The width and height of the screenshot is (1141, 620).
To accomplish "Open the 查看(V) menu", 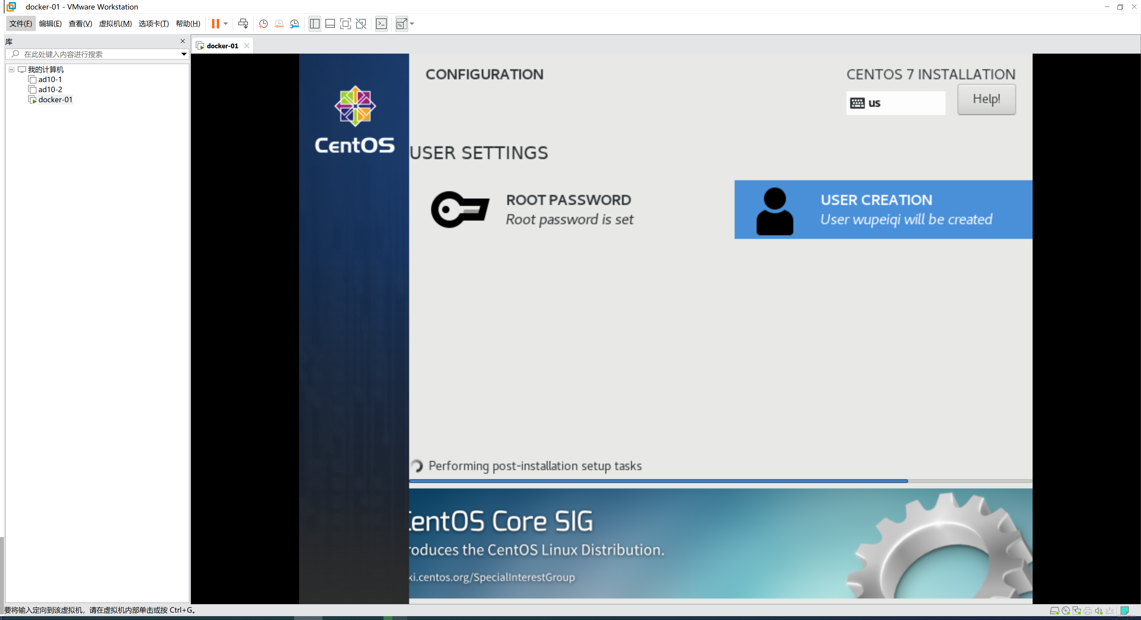I will 80,23.
